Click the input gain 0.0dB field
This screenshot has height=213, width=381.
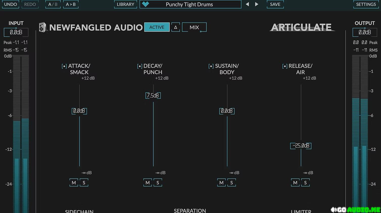16,32
